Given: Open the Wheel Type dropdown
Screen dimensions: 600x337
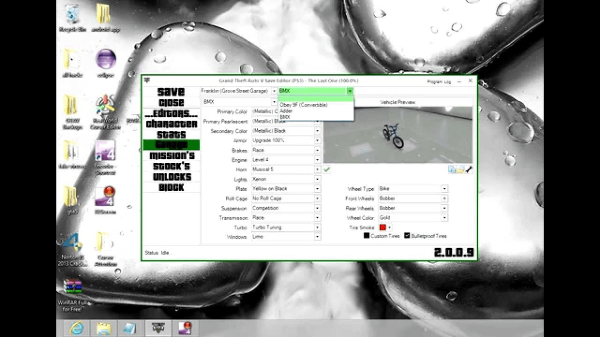Looking at the screenshot, I should click(x=443, y=189).
